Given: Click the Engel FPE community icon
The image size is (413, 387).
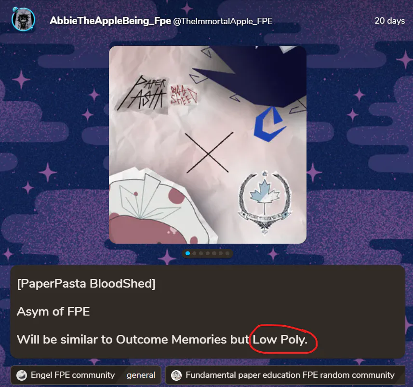Looking at the screenshot, I should 22,375.
